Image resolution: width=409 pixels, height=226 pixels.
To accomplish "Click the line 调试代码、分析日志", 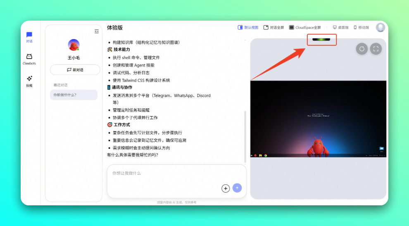I will 131,73.
